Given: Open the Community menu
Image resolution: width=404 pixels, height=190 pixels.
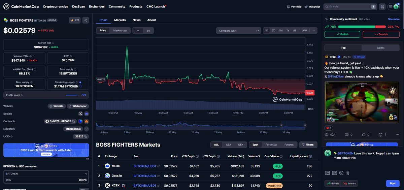Looking at the screenshot, I should (x=117, y=7).
